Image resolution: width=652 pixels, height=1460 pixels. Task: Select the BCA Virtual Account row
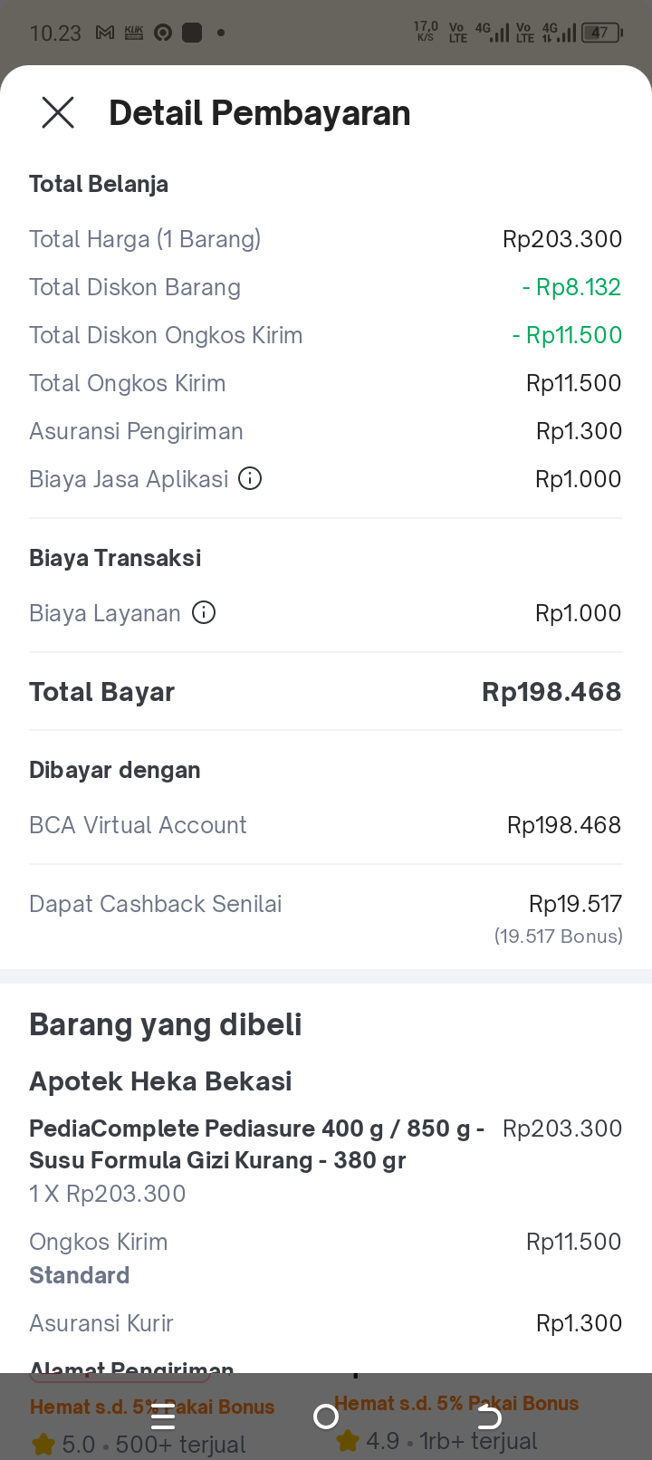coord(325,825)
